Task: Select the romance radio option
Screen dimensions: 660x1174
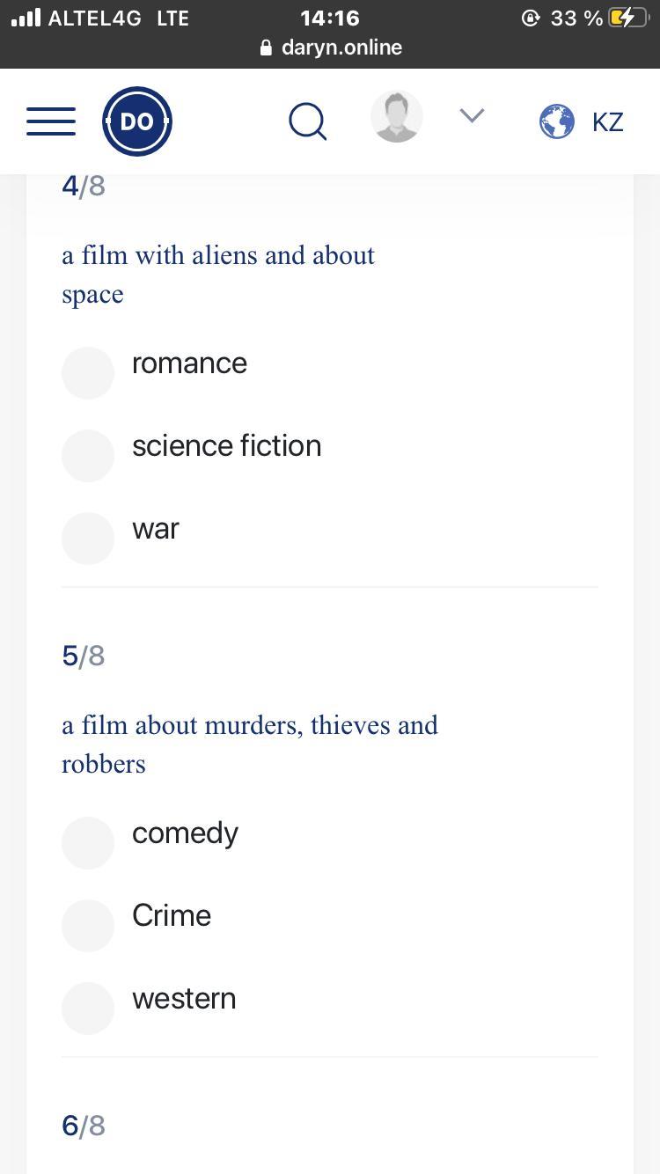Action: [88, 372]
